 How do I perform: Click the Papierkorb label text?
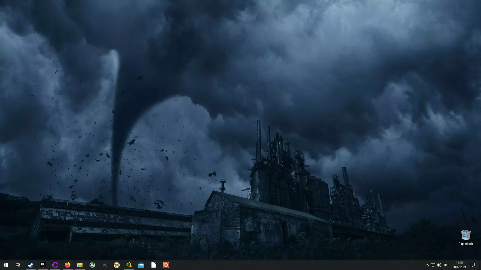pyautogui.click(x=466, y=244)
